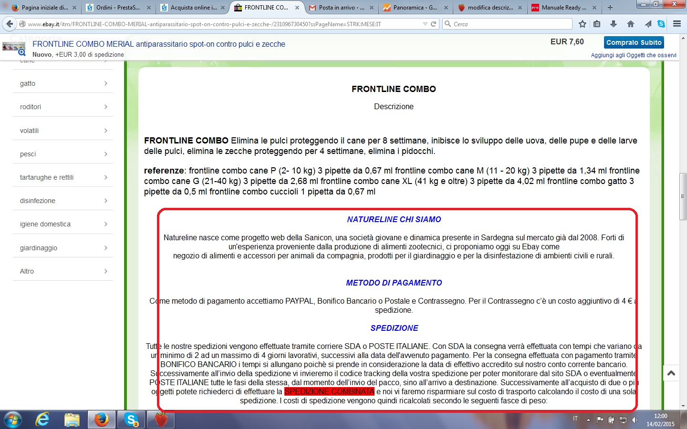Open the Windows Start menu
This screenshot has height=429, width=687.
13,420
